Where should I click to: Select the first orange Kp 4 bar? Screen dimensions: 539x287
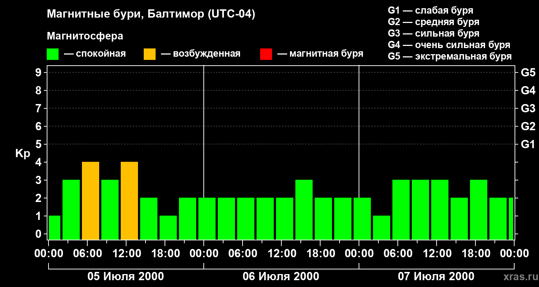point(91,201)
